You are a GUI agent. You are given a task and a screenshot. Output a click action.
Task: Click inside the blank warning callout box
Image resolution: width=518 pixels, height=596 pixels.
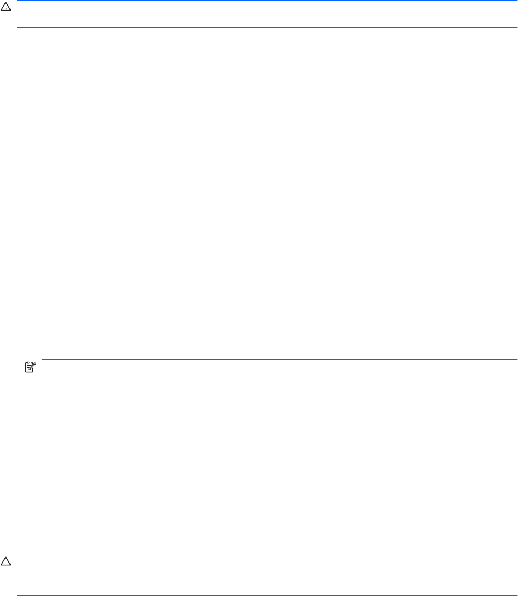click(268, 14)
